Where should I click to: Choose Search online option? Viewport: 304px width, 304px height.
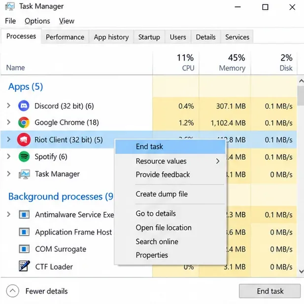pyautogui.click(x=170, y=241)
